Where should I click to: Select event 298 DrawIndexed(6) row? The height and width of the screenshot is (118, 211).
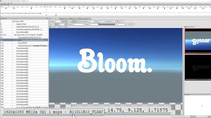point(24,78)
